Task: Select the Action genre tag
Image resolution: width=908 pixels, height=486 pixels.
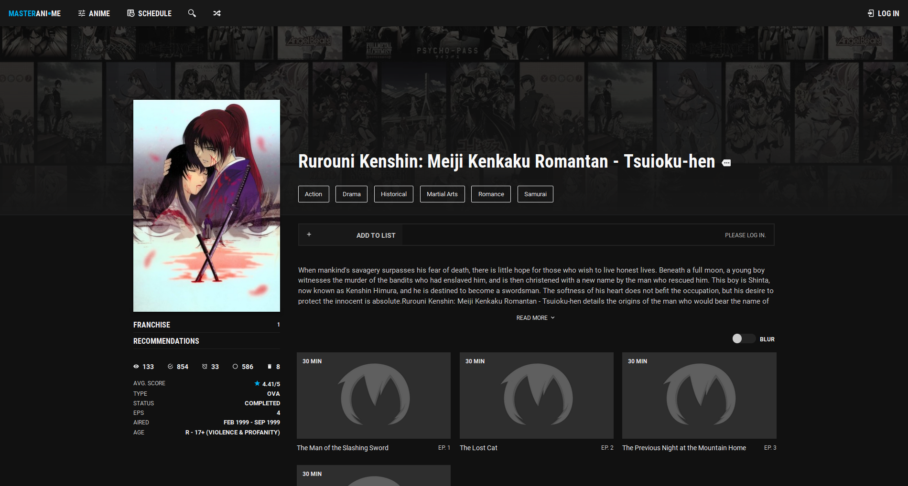Action: tap(313, 194)
